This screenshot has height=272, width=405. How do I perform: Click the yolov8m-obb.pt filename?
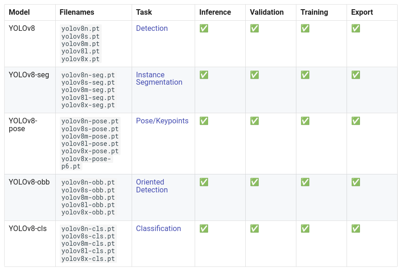[x=88, y=197]
